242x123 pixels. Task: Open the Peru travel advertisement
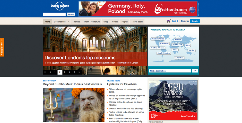coord(173,100)
